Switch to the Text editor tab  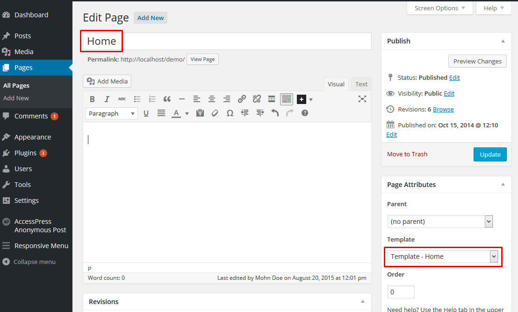361,84
